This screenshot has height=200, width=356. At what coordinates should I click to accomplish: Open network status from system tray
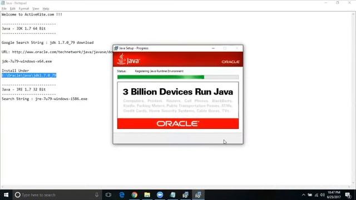click(317, 195)
